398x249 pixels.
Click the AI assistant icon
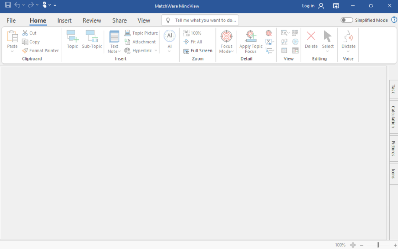(169, 36)
